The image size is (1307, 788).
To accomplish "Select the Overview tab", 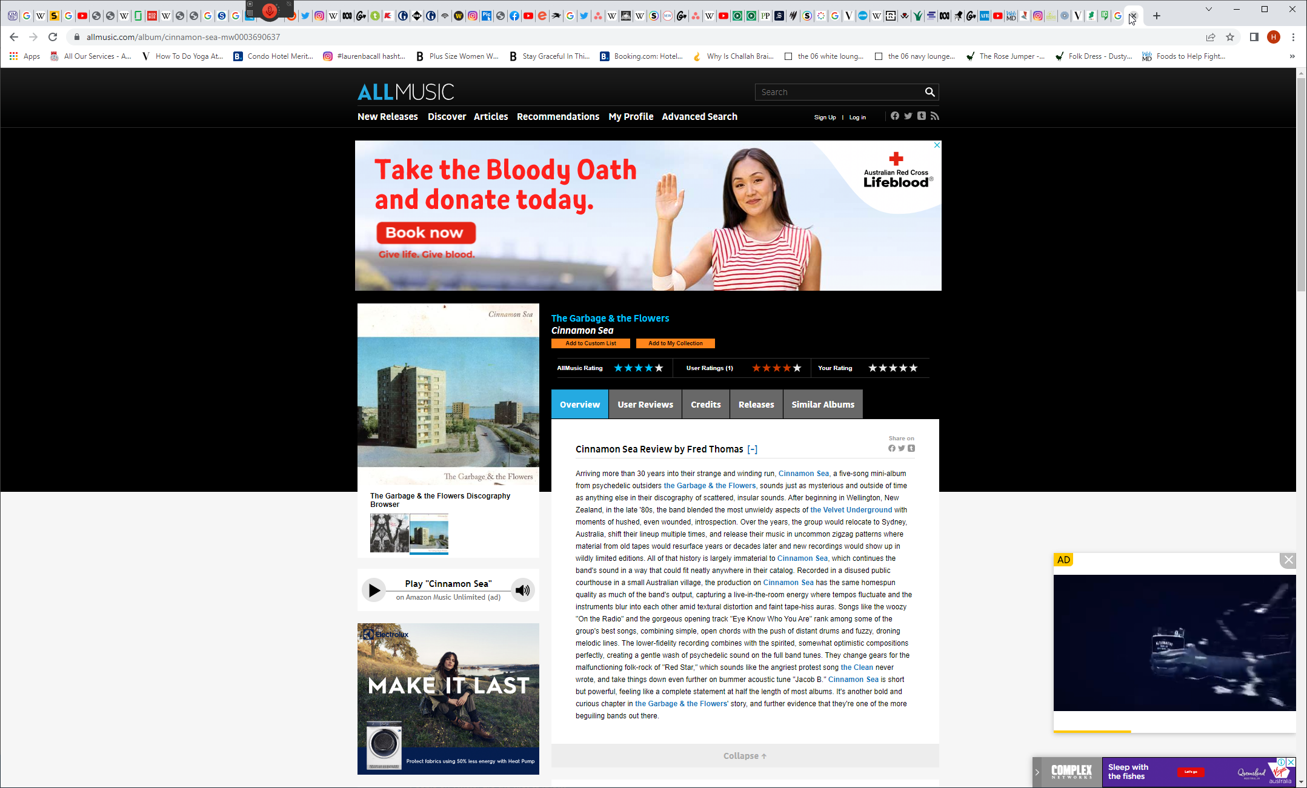I will 580,404.
